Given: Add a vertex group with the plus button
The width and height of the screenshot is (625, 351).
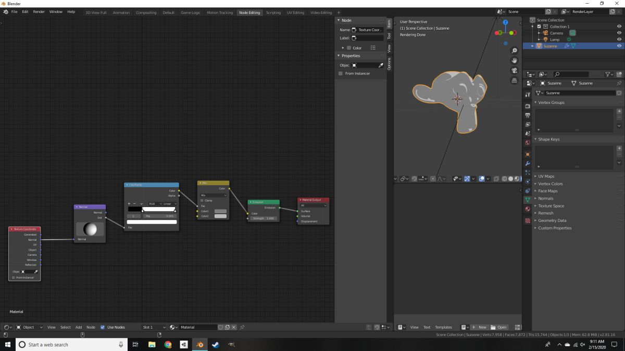Looking at the screenshot, I should point(619,111).
